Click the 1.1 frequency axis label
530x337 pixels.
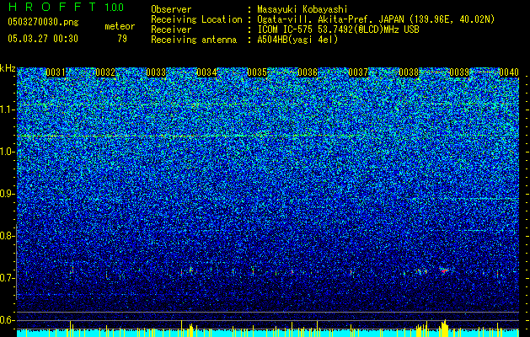click(7, 110)
